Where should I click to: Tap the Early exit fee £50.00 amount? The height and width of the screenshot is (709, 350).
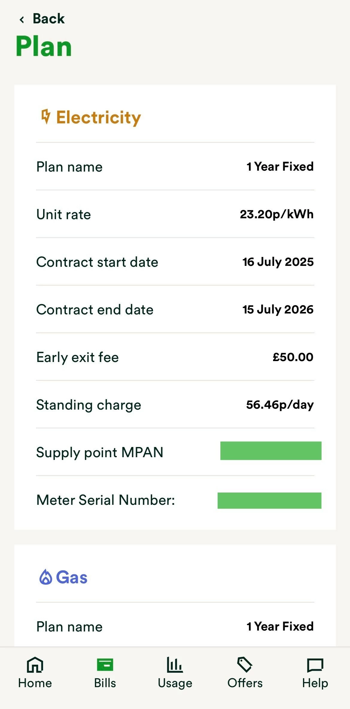tap(293, 357)
